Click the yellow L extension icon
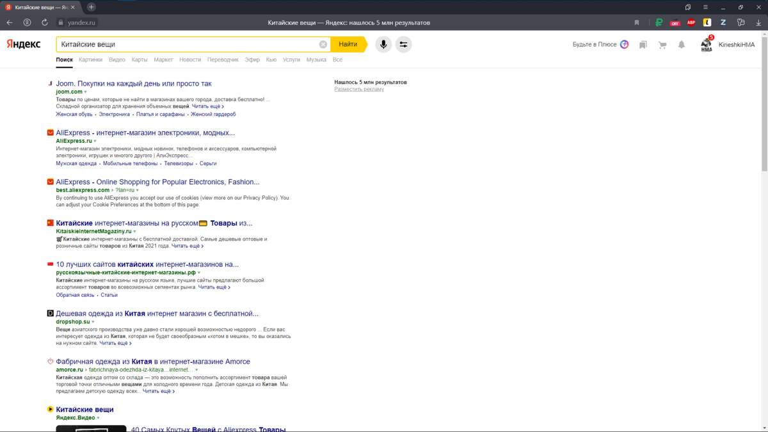The image size is (768, 432). point(707,22)
